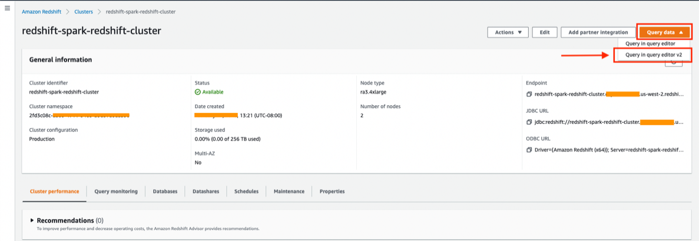Open the Maintenance tab
The width and height of the screenshot is (699, 241).
click(289, 191)
